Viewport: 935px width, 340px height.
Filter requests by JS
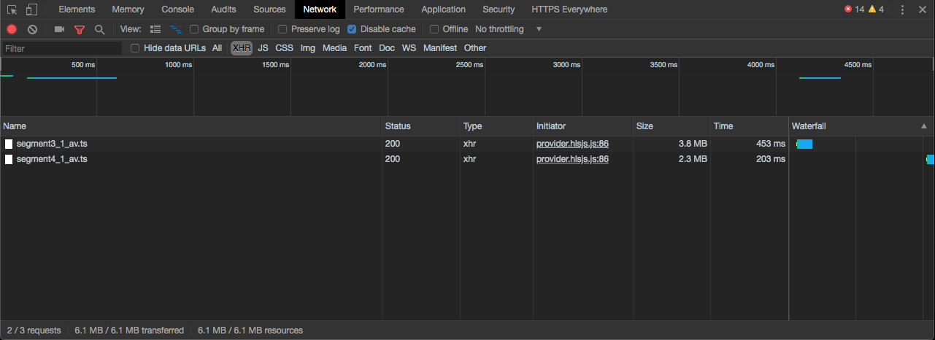click(x=263, y=48)
